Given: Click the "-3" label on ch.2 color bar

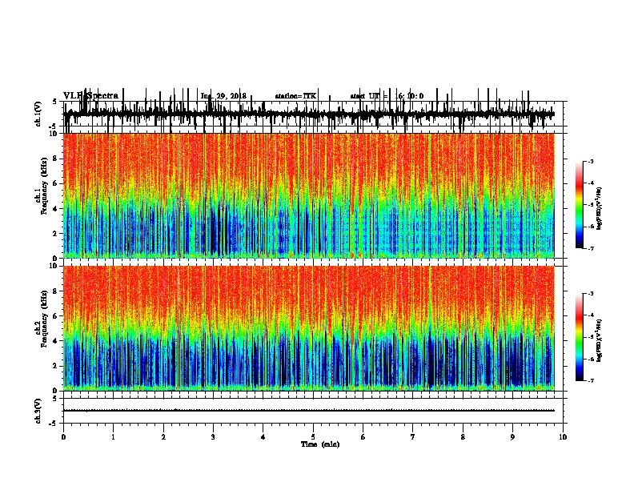Looking at the screenshot, I should (x=591, y=294).
